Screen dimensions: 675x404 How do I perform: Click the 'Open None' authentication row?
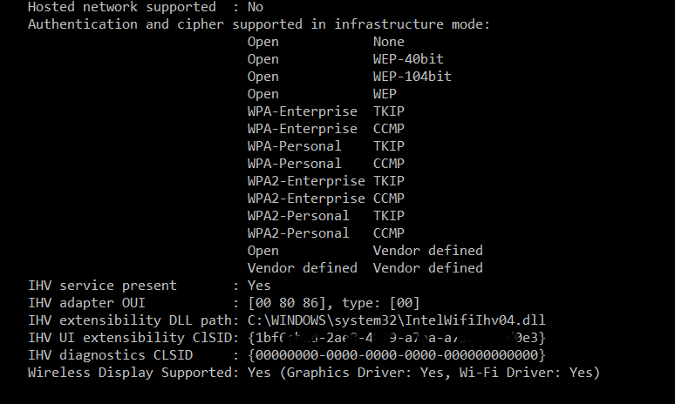(x=326, y=42)
